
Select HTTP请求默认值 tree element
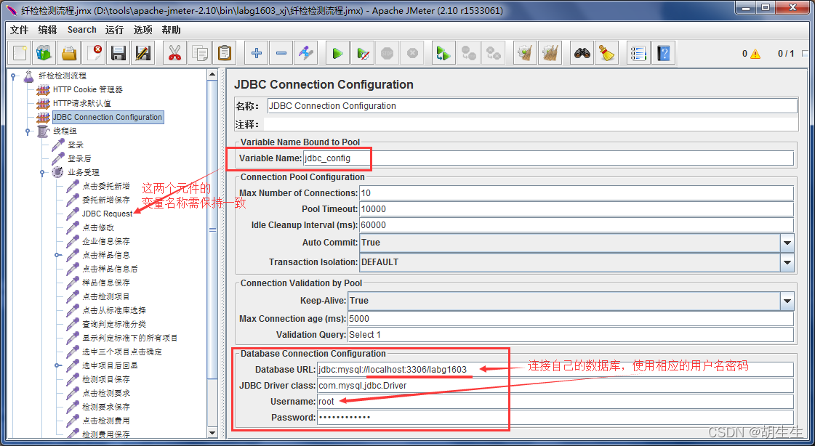[82, 103]
